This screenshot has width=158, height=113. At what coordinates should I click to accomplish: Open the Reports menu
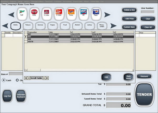point(13,2)
